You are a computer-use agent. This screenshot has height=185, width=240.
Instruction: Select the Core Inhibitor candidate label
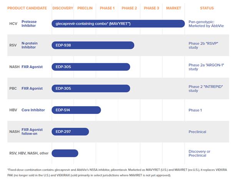click(x=33, y=110)
